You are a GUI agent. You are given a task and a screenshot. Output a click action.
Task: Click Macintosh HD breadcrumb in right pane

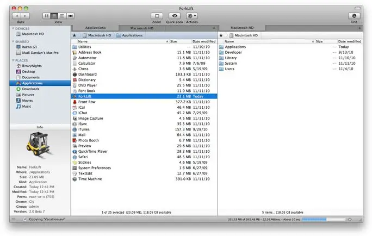pos(244,35)
